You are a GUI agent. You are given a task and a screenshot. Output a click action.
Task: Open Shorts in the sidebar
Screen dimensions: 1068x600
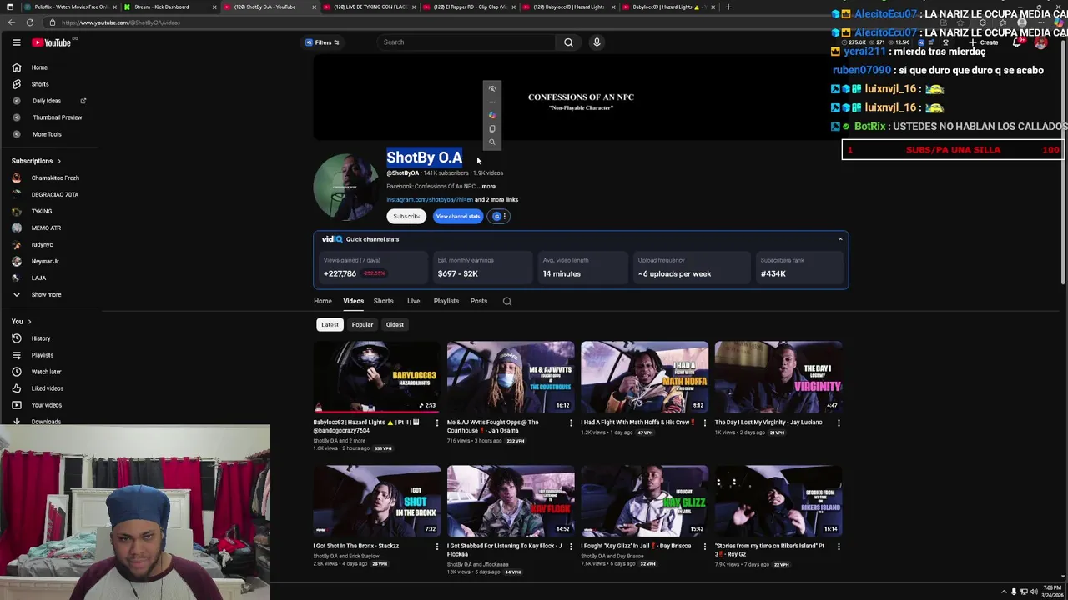click(x=40, y=84)
